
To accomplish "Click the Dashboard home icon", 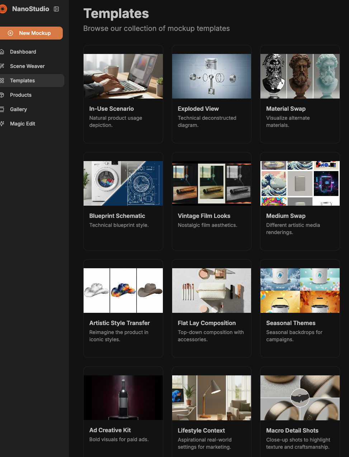I will coord(2,52).
